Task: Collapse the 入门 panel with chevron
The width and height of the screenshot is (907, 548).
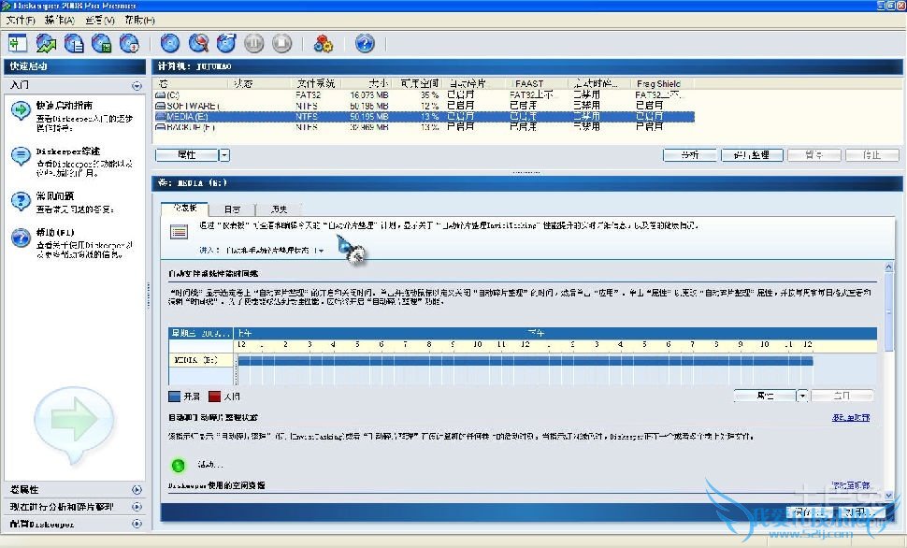Action: point(137,85)
